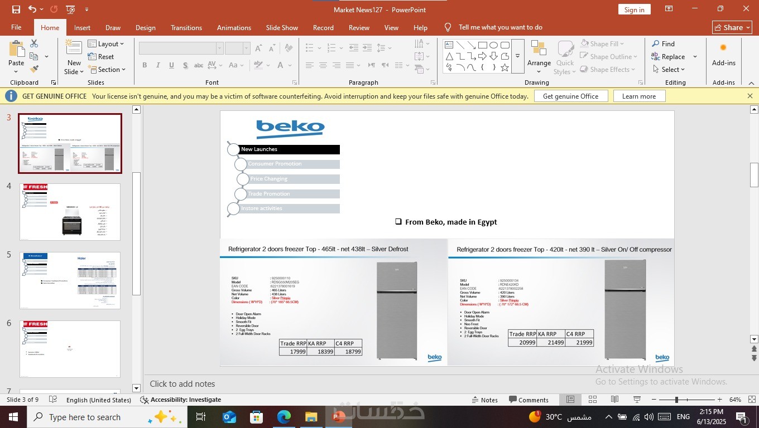Open the Animations tab
Screen dimensions: 759x428
click(234, 27)
